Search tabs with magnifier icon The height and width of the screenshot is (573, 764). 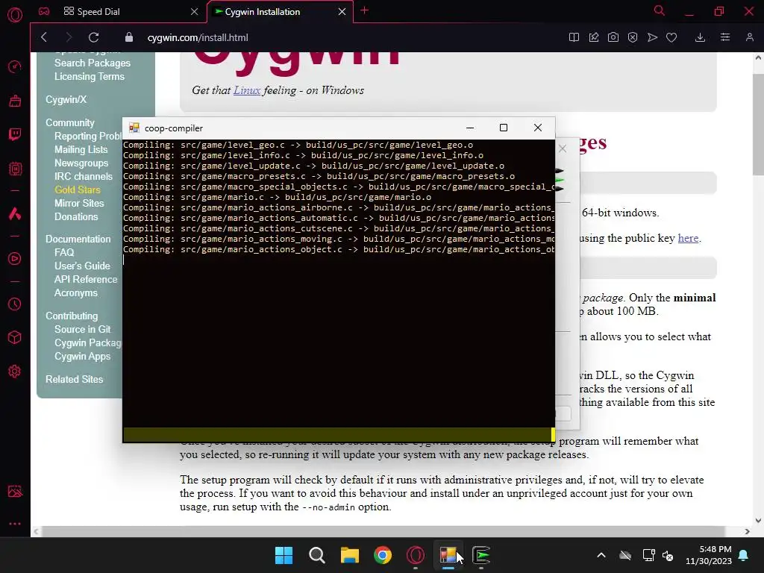pos(660,10)
